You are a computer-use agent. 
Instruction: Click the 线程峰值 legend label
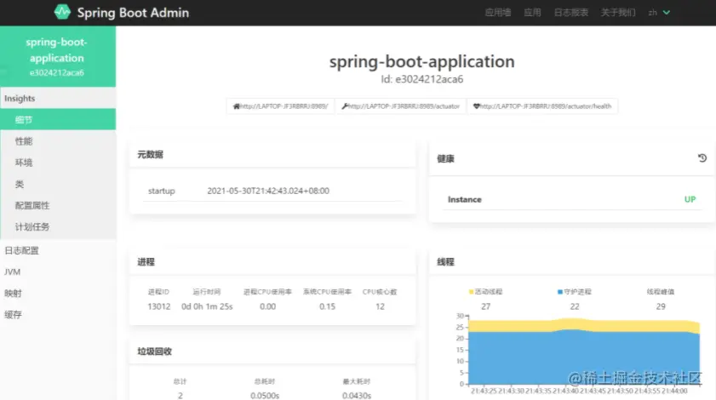tap(661, 292)
